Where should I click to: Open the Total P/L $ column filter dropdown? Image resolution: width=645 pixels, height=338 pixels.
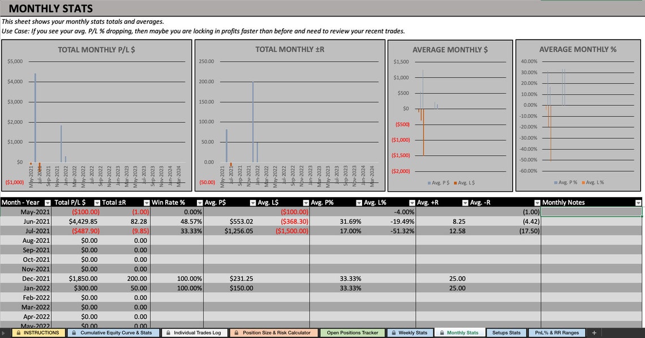(97, 202)
